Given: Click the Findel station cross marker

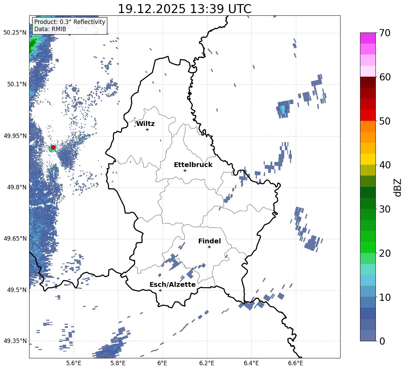Looking at the screenshot, I should coord(209,247).
